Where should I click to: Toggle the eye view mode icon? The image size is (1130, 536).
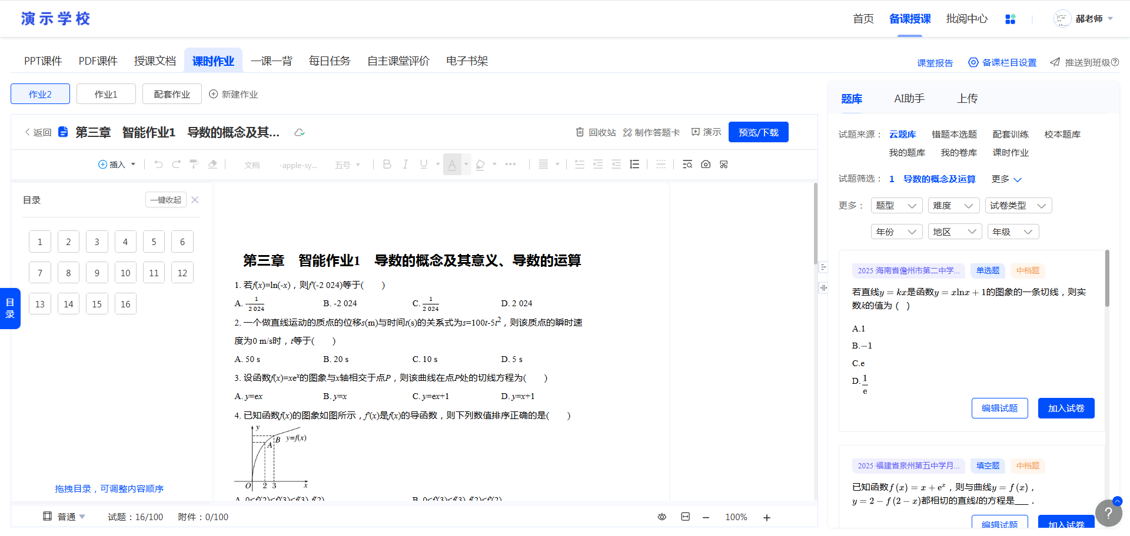click(x=662, y=517)
